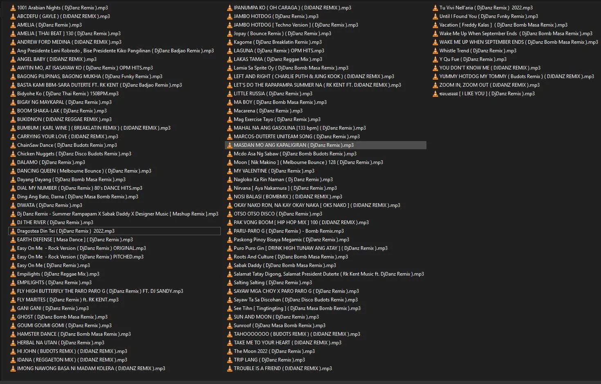
Task: Select AMELIA [ THAI BEAT ] 130 file name
Action: point(69,34)
